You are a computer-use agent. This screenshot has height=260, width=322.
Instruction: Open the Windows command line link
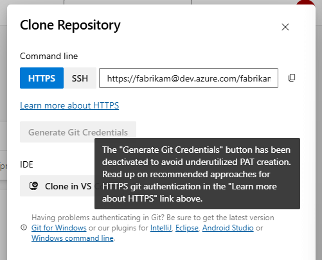click(73, 238)
